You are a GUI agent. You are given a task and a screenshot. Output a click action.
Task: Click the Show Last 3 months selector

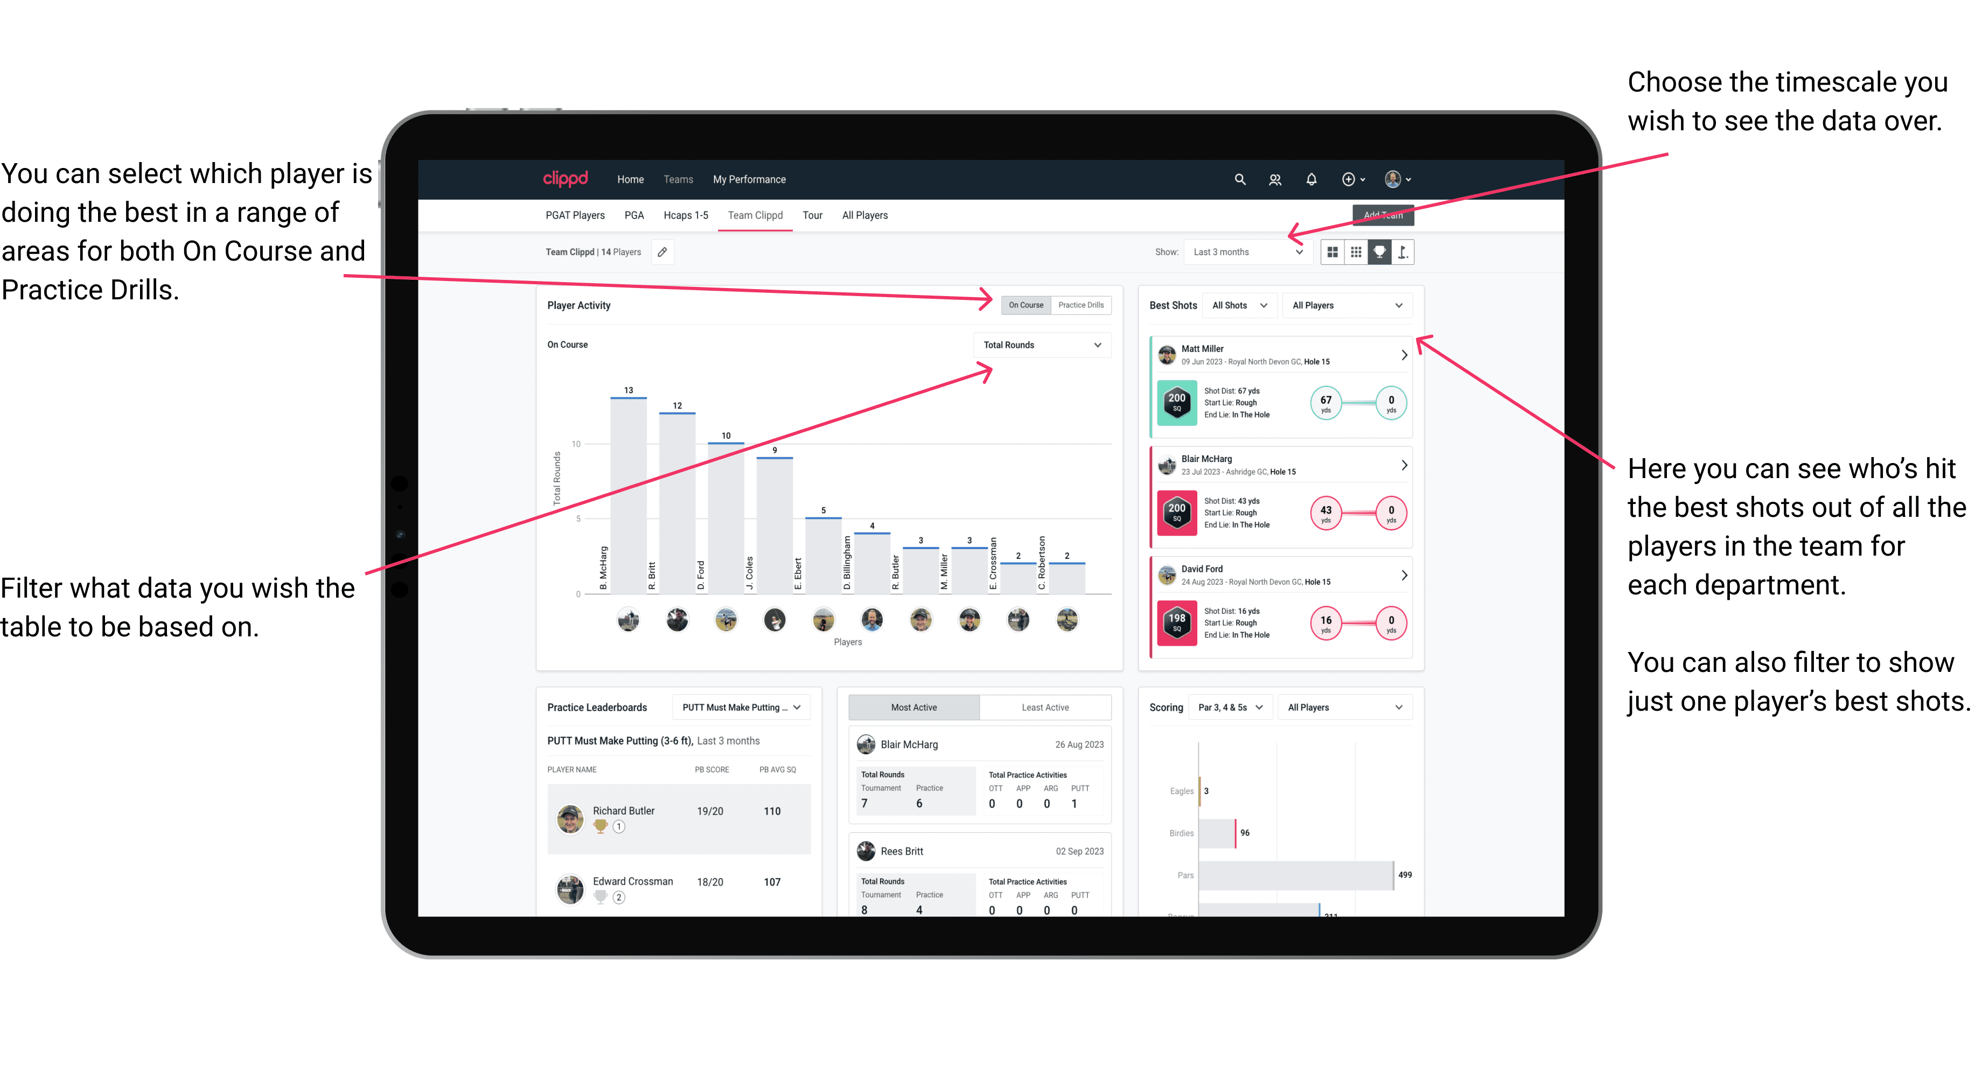[x=1253, y=252]
